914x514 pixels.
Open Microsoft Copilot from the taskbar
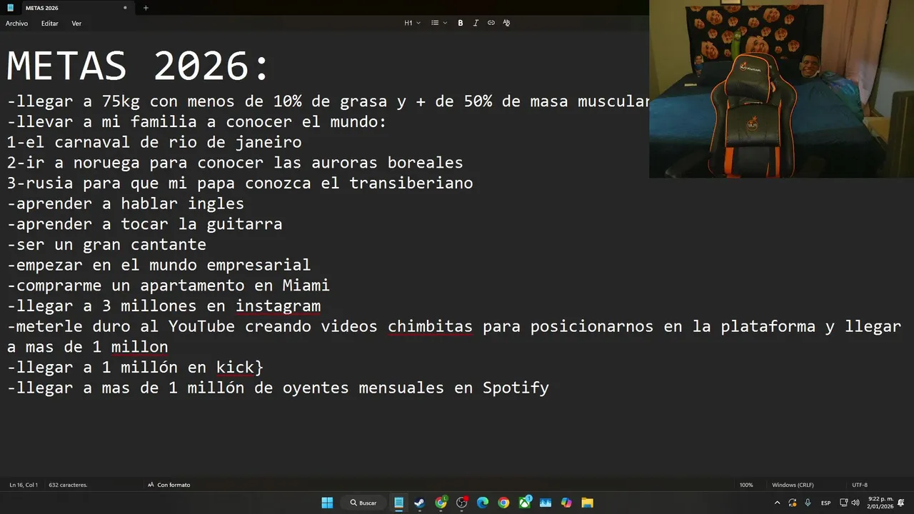point(566,503)
